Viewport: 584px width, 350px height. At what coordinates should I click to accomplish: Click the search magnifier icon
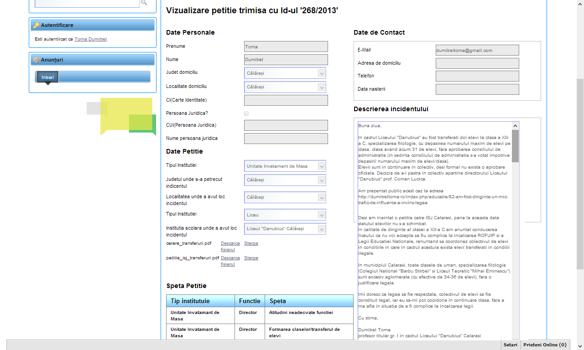coord(144,3)
